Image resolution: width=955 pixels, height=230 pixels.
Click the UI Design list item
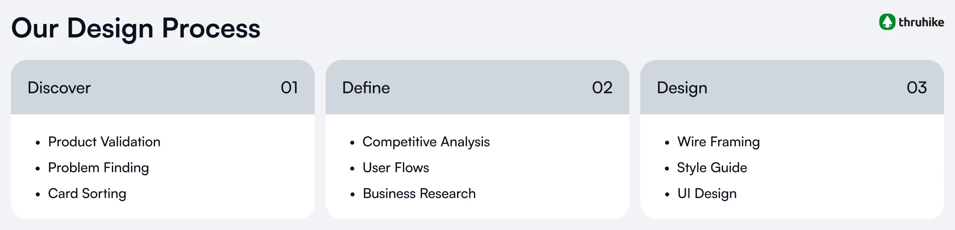click(707, 194)
